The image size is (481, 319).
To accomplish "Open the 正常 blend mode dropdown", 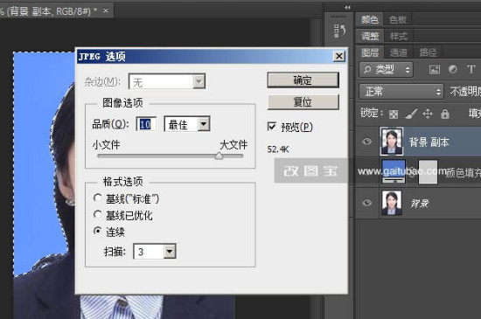I will pyautogui.click(x=401, y=92).
